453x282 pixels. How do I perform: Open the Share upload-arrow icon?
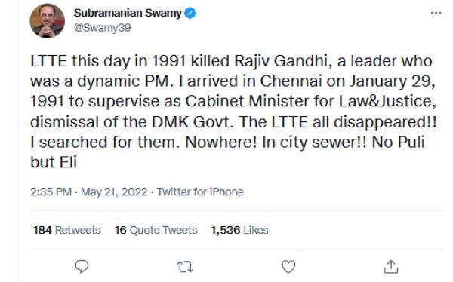coord(391,266)
